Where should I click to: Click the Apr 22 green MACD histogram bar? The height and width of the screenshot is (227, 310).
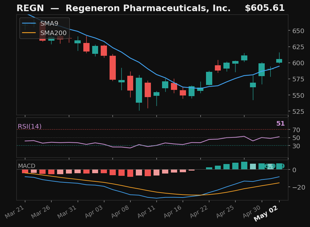[x=209, y=169]
